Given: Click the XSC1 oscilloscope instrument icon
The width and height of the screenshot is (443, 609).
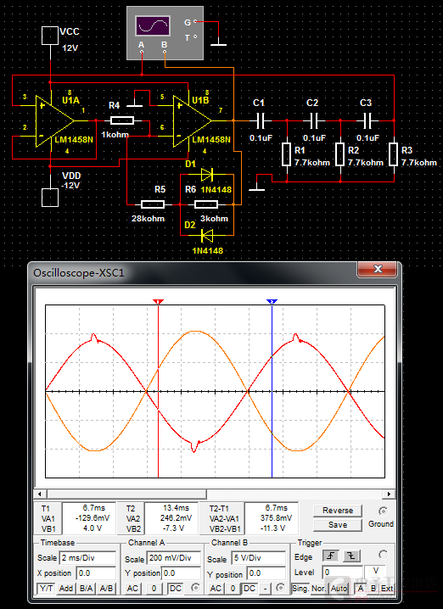Looking at the screenshot, I should point(165,32).
